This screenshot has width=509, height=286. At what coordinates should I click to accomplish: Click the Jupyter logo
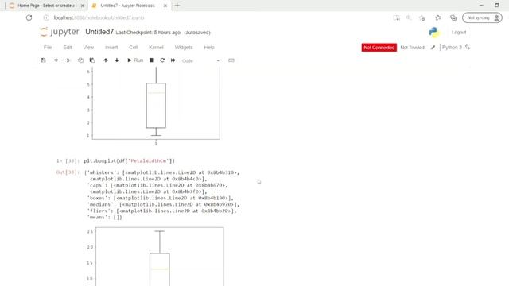click(60, 32)
